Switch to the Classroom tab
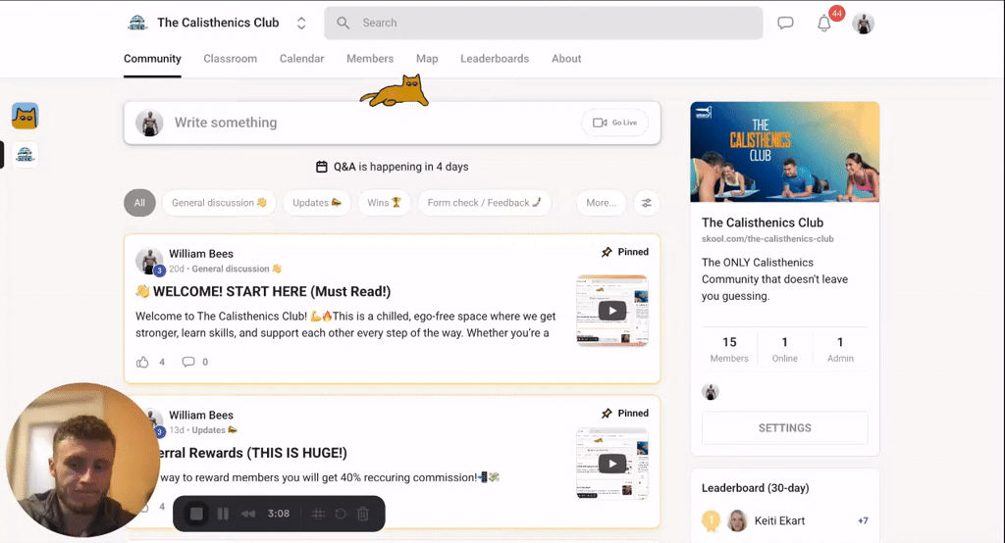This screenshot has height=543, width=1005. pos(230,59)
